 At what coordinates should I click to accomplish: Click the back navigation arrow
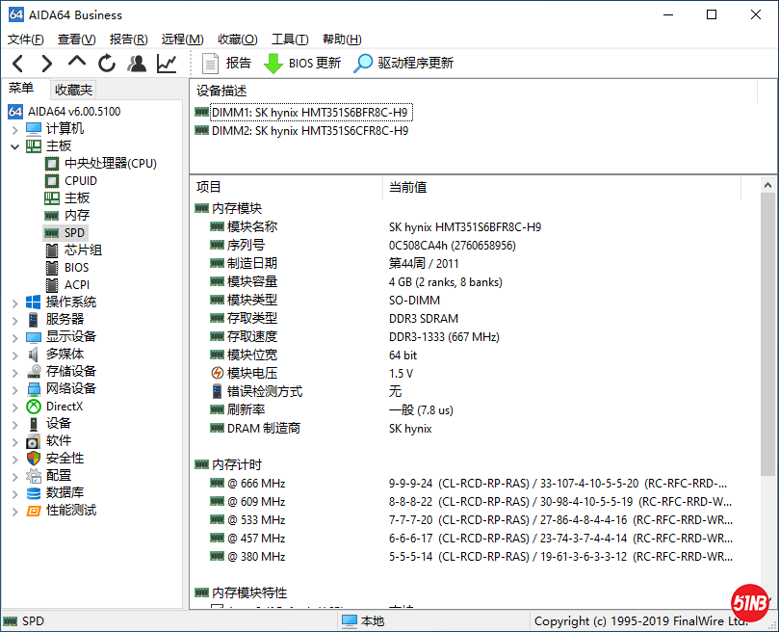17,64
